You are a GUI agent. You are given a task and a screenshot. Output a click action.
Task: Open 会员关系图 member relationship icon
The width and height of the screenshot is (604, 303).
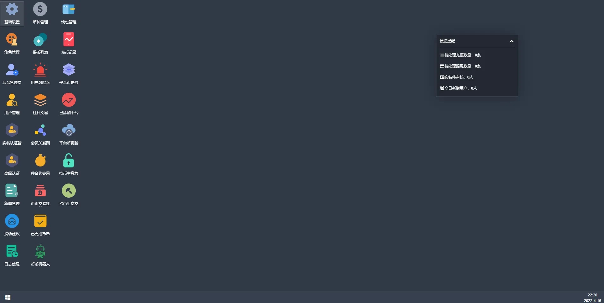40,131
